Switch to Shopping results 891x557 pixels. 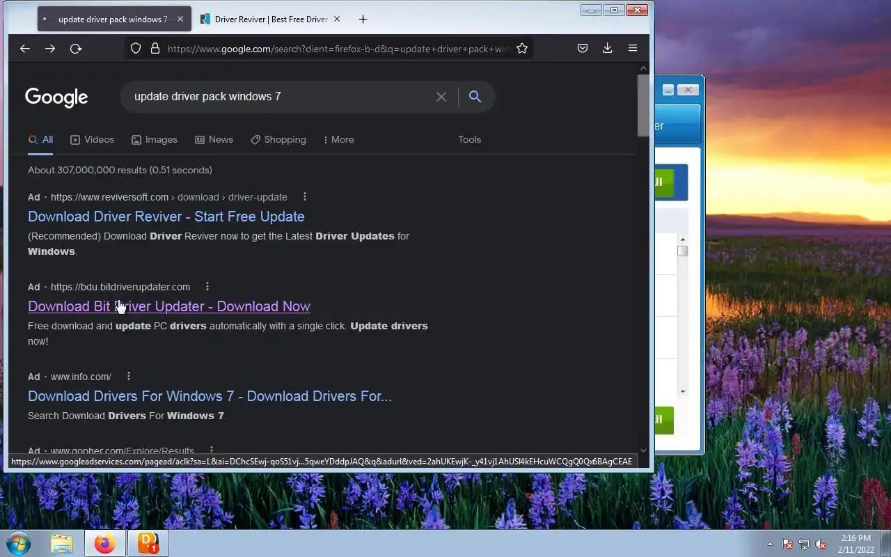click(278, 140)
